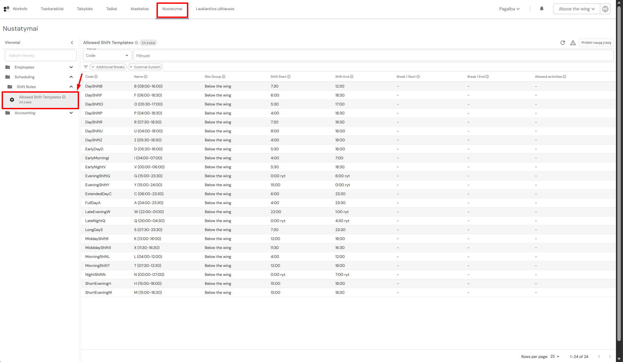
Task: Open the Code filter dropdown
Action: click(107, 55)
